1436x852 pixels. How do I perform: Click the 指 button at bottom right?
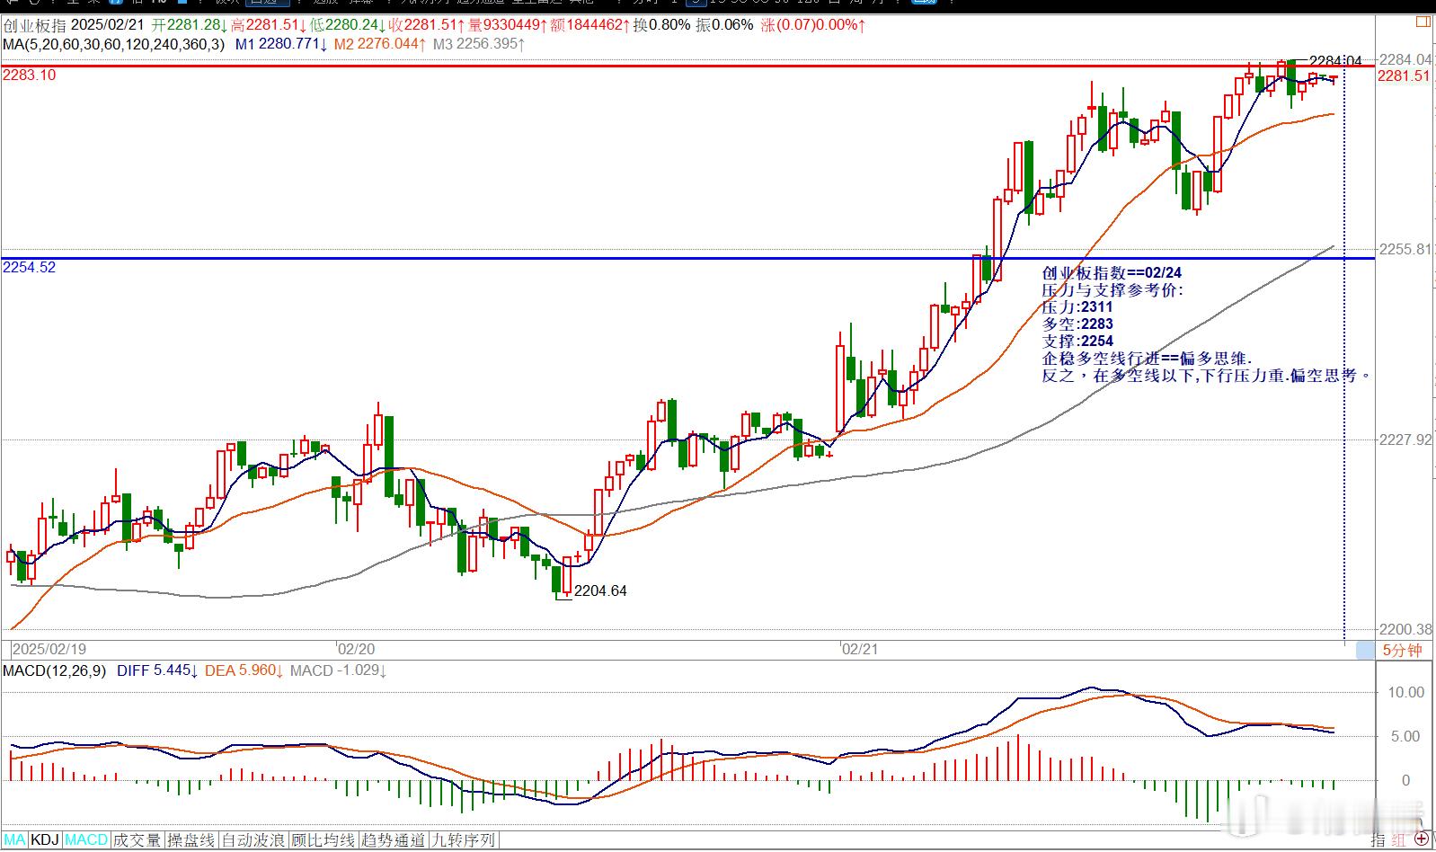click(x=1378, y=839)
